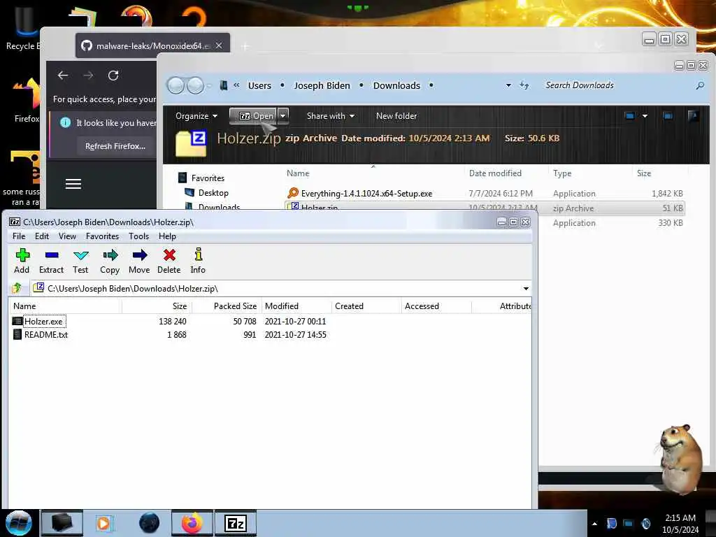This screenshot has width=716, height=537.
Task: Open the 7-Zip Help menu
Action: 167,236
